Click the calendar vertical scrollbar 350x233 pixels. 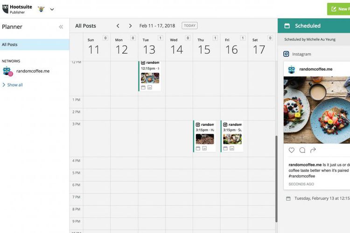point(276,179)
